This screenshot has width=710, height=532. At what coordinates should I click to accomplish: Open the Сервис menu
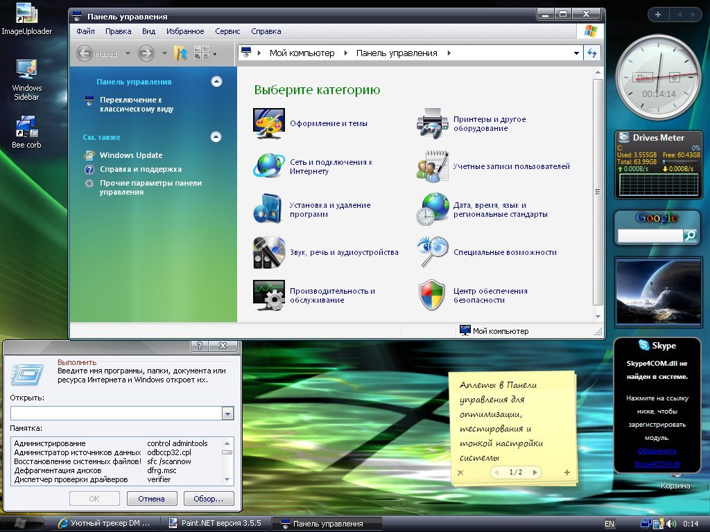[227, 31]
